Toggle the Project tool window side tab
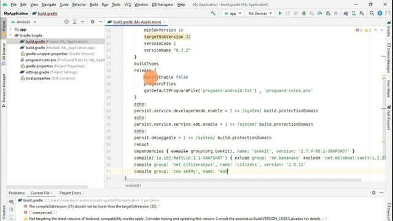 [4, 28]
